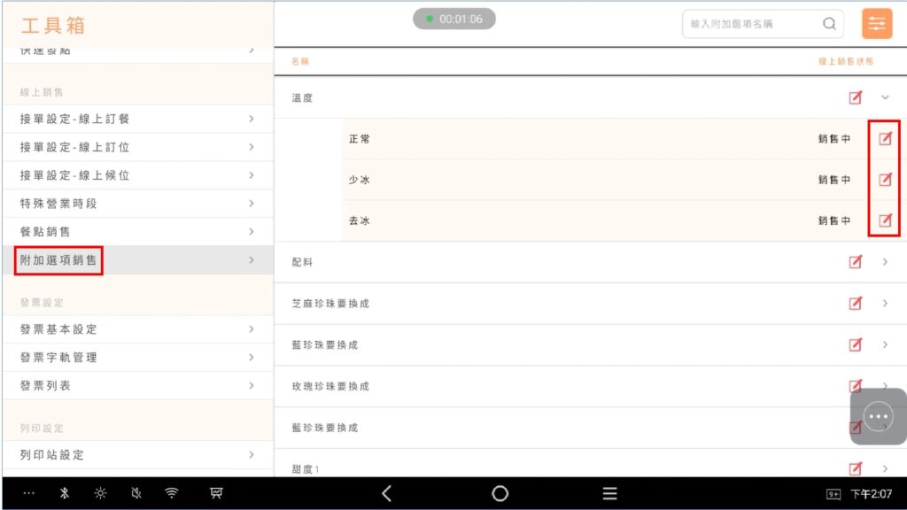Click the edit icon for 芝麻珍珠要換成

pos(855,303)
